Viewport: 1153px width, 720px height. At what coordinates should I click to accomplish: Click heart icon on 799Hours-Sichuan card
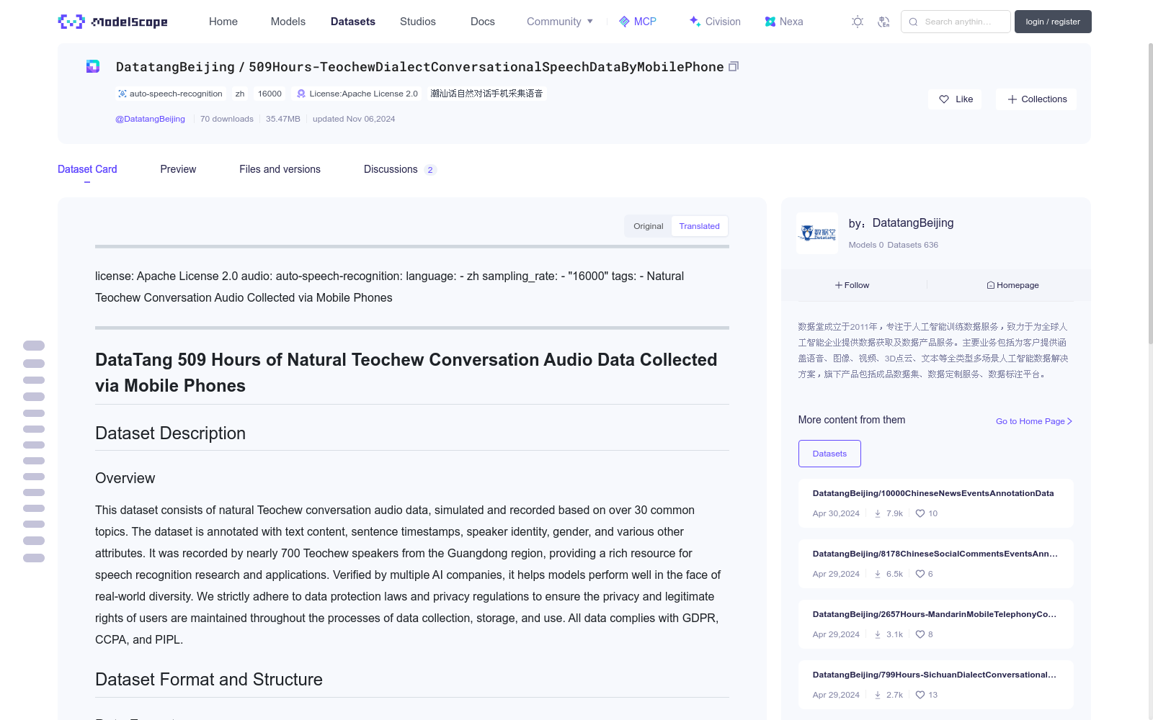(x=920, y=695)
